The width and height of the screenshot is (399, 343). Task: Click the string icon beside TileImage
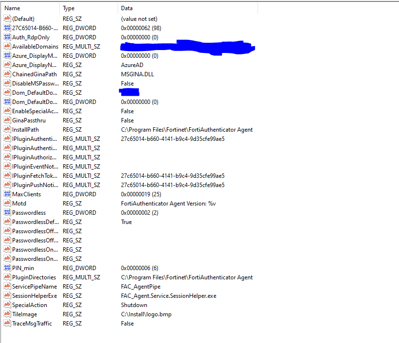7,314
